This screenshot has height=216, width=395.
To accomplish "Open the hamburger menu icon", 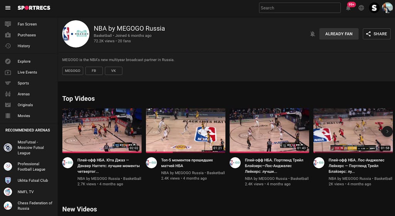I will (x=8, y=8).
